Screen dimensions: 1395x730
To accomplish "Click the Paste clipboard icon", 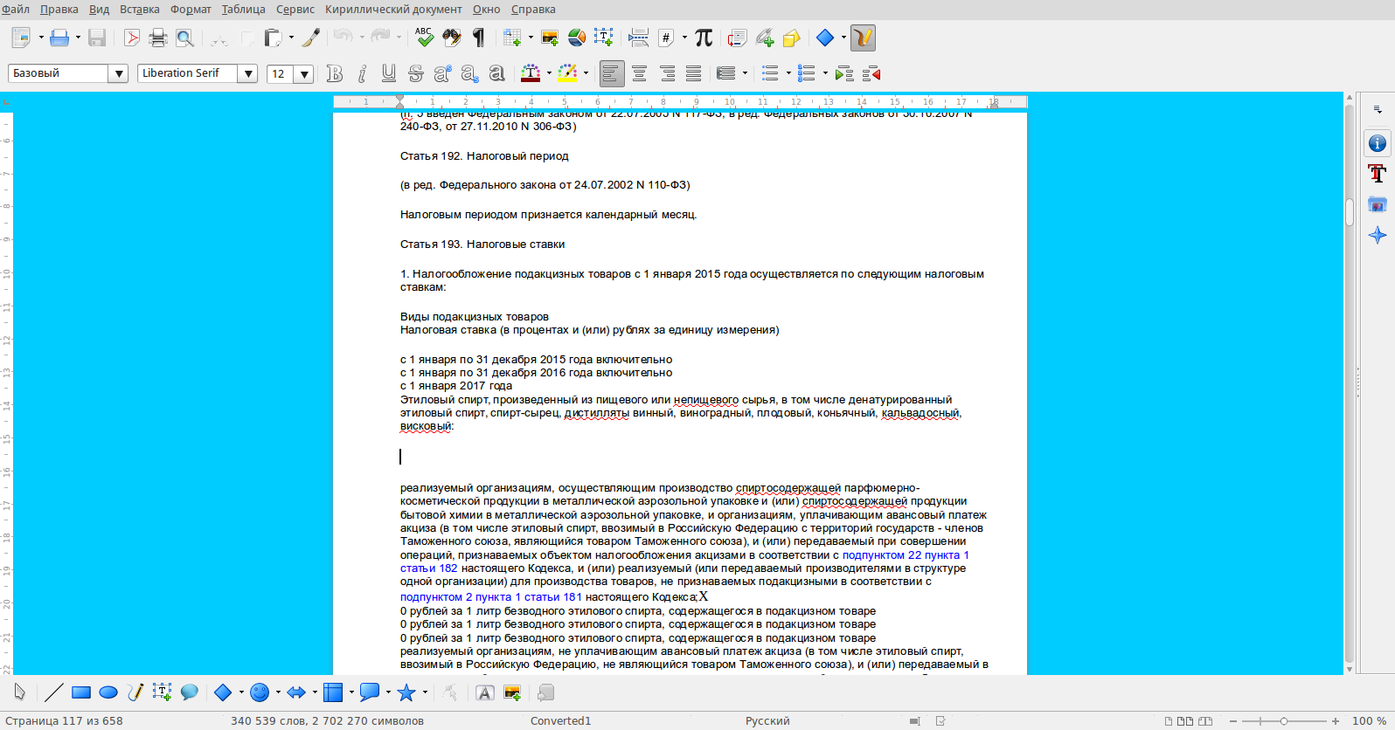I will point(273,38).
